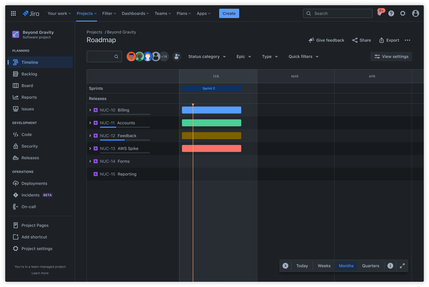
Task: Select the green NUC-11 Accounts epic bar
Action: (x=211, y=123)
